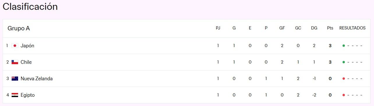Click Japón's points value 3
Viewport: 374px width, 106px height.
pyautogui.click(x=330, y=46)
